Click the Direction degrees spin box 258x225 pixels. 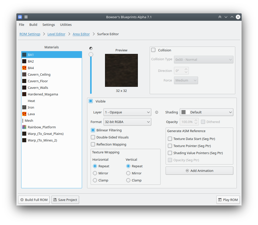pyautogui.click(x=181, y=71)
